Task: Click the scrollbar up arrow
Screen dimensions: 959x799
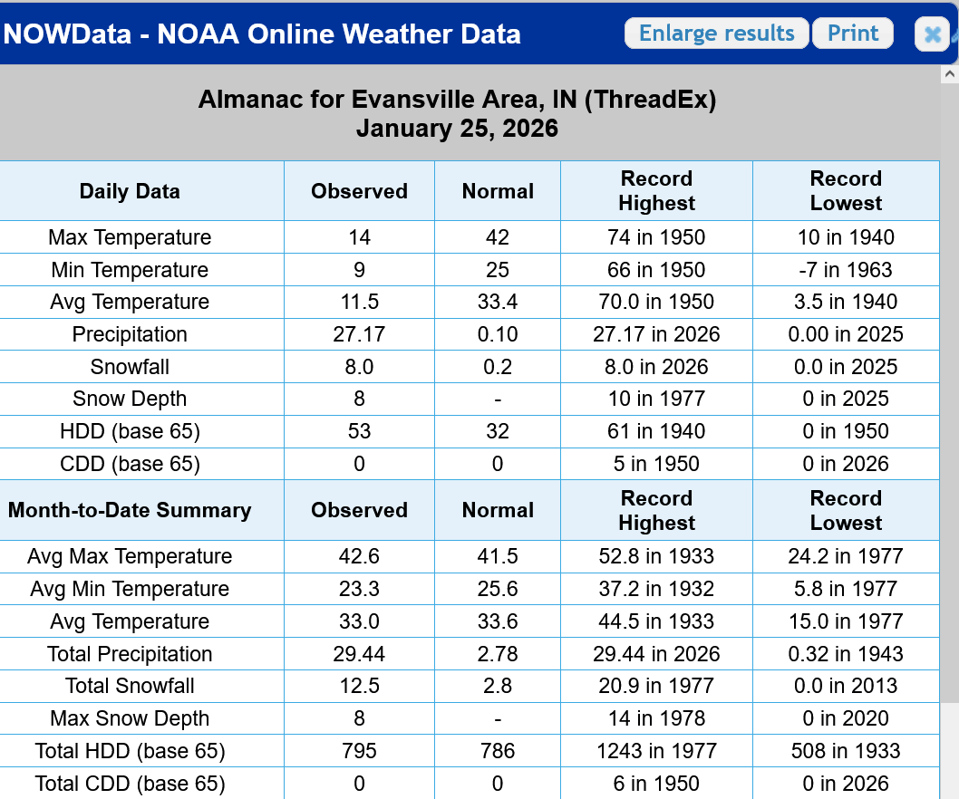Action: [x=950, y=73]
